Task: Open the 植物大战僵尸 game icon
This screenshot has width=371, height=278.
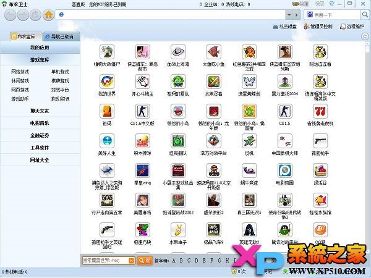Action: [x=107, y=52]
